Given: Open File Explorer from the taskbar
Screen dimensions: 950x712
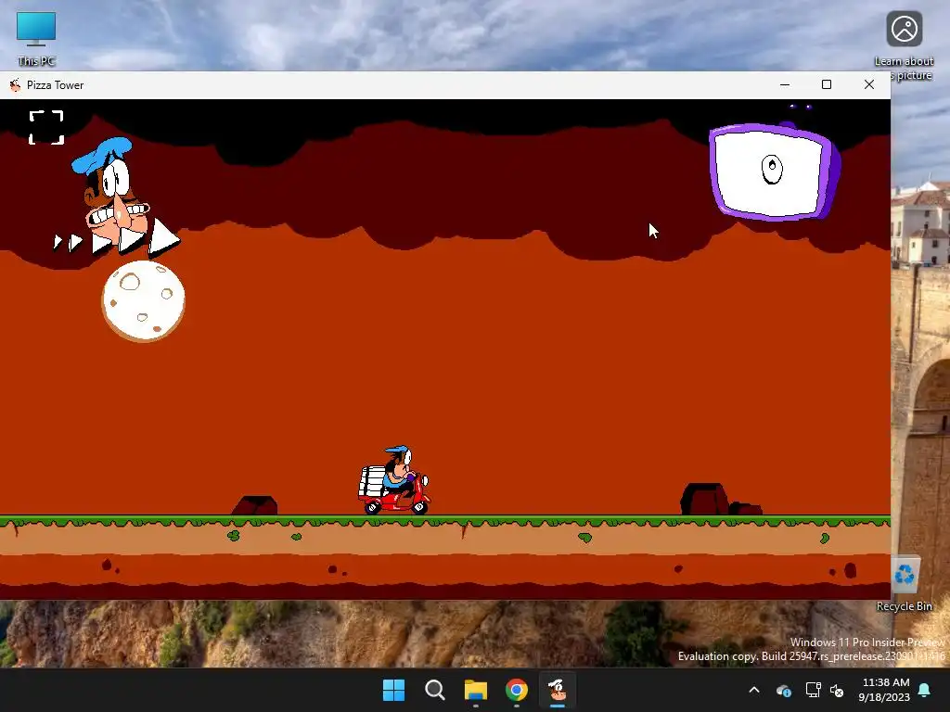Looking at the screenshot, I should 476,690.
